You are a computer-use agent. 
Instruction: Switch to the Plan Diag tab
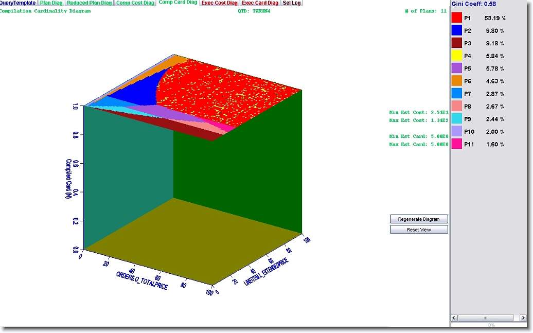click(51, 3)
